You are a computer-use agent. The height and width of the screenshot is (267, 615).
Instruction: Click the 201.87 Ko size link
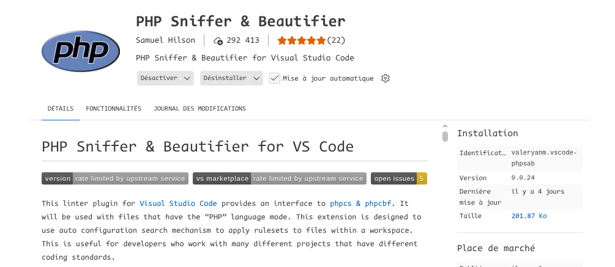point(529,216)
